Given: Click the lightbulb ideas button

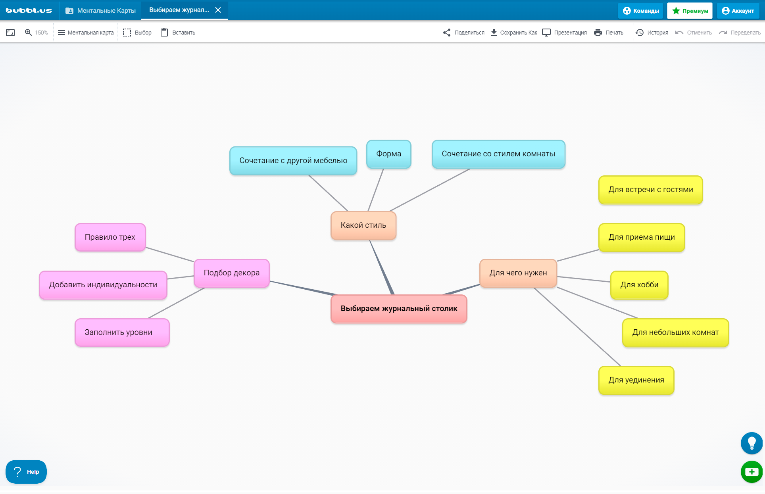Looking at the screenshot, I should (752, 443).
